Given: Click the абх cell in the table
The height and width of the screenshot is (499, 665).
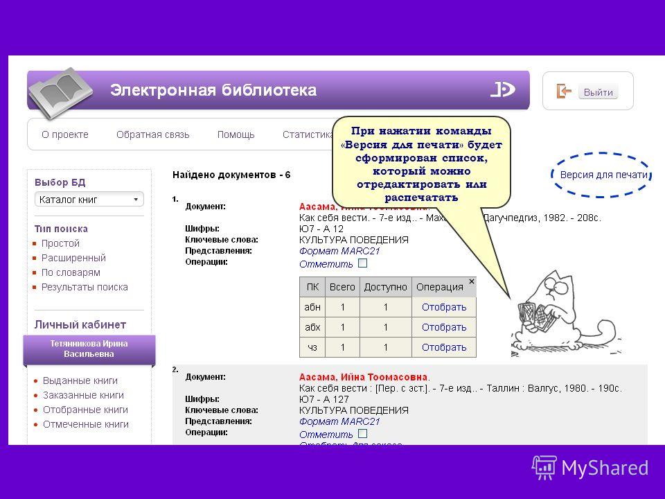Looking at the screenshot, I should pyautogui.click(x=312, y=327).
